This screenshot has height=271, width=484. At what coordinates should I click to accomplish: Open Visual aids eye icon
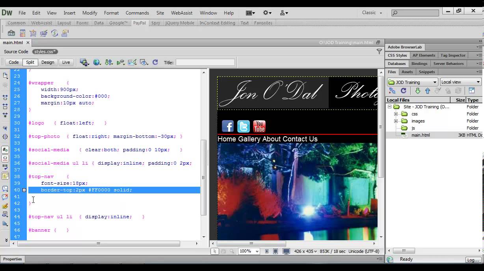(x=144, y=62)
